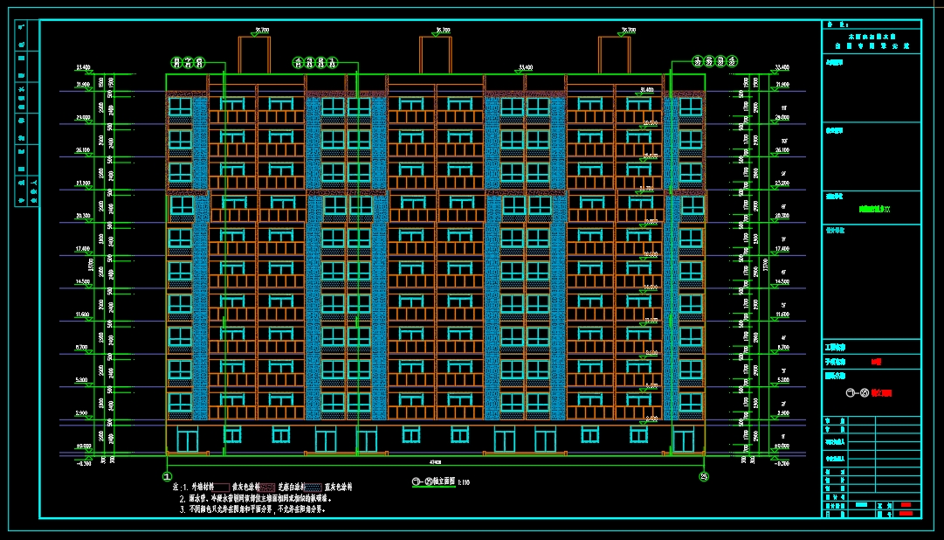Pick the blue hatched paint legend swatch
Viewport: 944px width, 540px height.
[x=311, y=487]
